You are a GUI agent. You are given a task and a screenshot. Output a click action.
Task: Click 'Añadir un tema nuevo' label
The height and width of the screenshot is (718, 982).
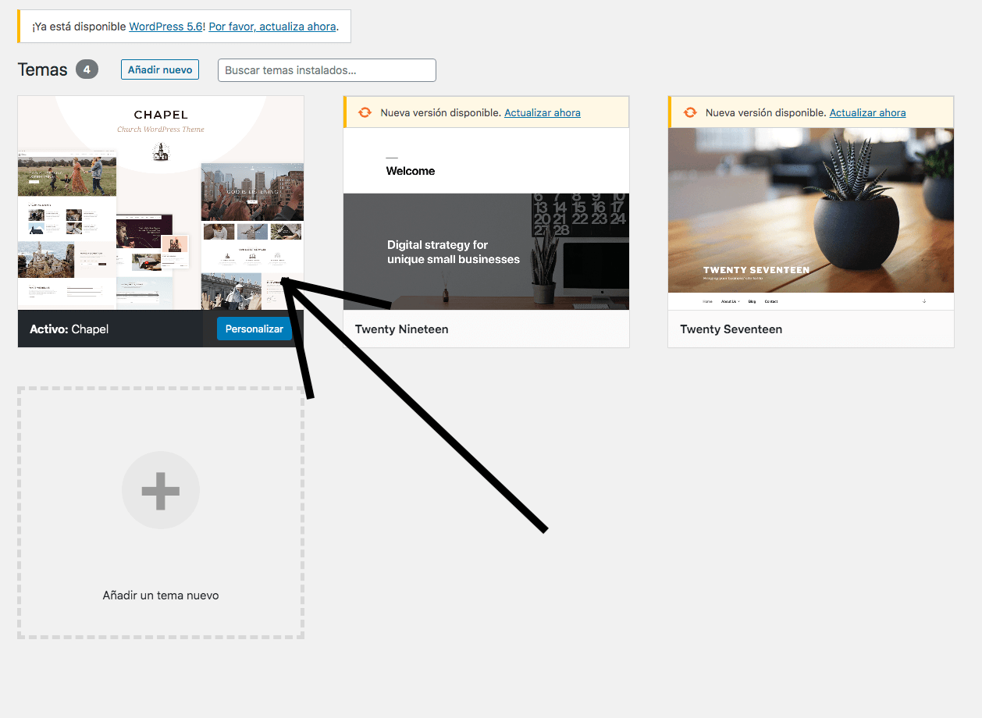[x=161, y=595]
